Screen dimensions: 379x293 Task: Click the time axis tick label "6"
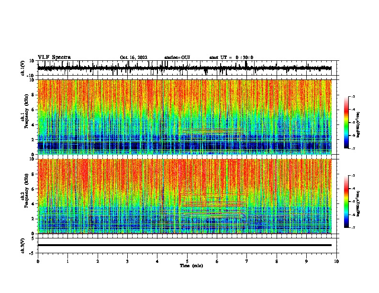click(217, 261)
